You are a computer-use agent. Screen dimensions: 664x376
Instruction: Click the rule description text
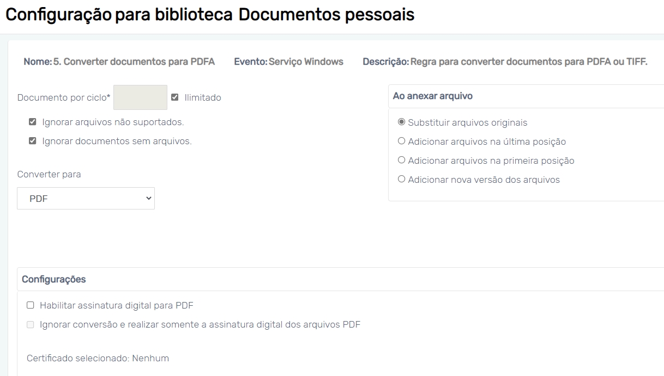pyautogui.click(x=528, y=61)
